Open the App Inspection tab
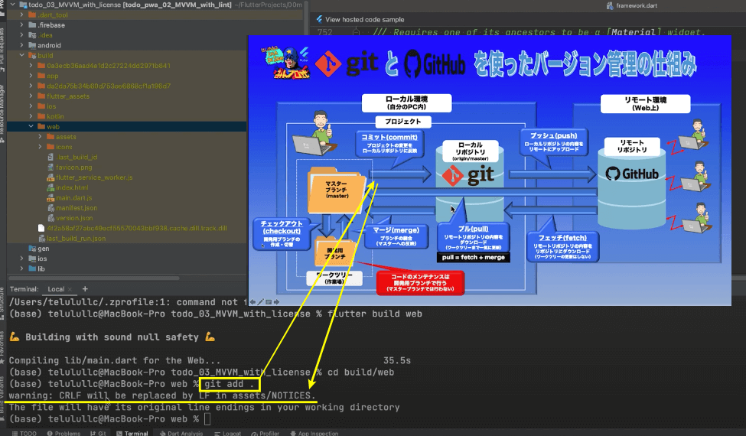Screen dimensions: 746x436 point(314,433)
